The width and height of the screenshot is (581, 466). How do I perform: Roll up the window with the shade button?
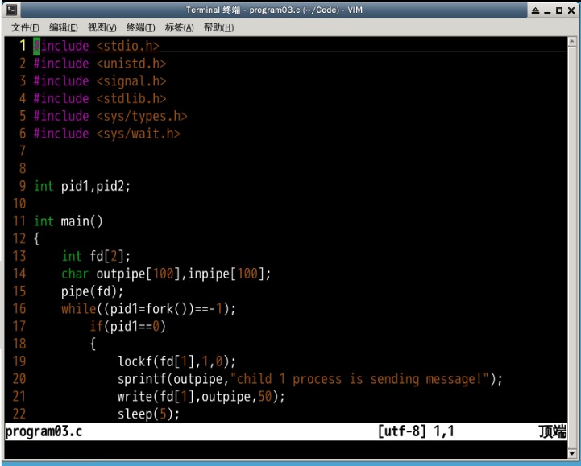tap(535, 10)
